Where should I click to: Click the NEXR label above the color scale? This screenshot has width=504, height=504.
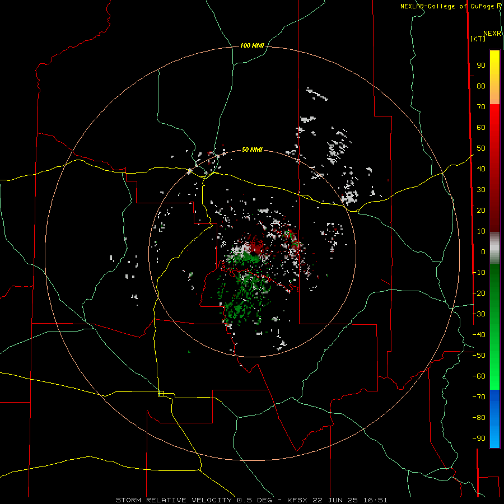[x=492, y=34]
